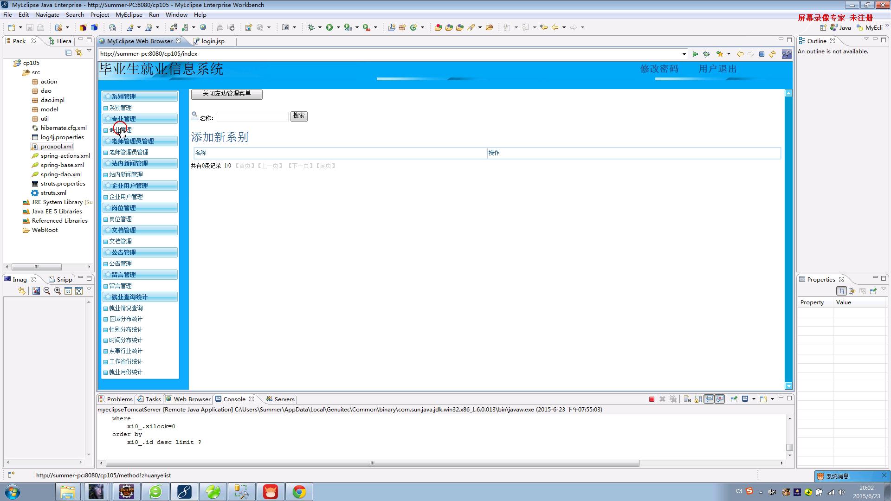Open the MyEclipse web browser globe icon
Image resolution: width=891 pixels, height=501 pixels.
pos(203,27)
